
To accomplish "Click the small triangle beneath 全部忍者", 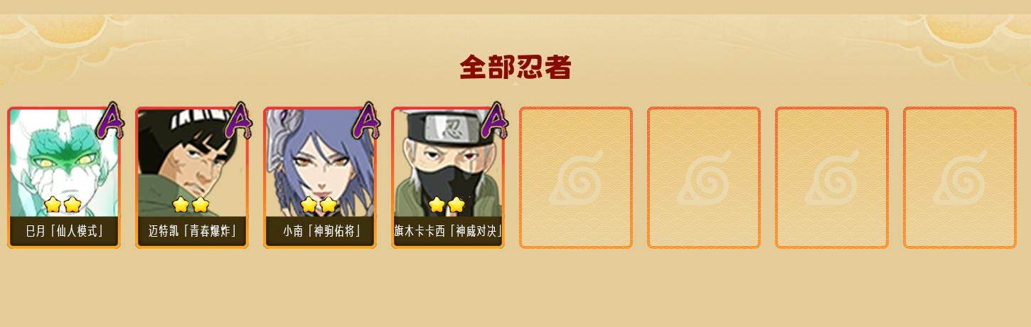I will (x=515, y=83).
